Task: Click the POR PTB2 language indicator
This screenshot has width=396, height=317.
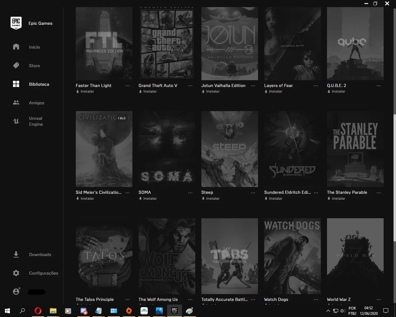Action: point(352,311)
